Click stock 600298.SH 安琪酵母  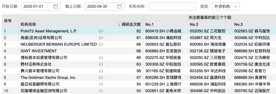pos(163,77)
